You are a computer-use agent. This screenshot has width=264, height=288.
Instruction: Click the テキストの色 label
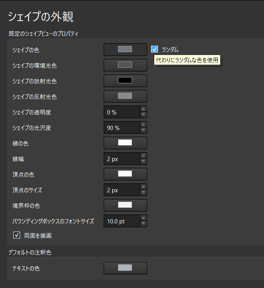point(26,269)
